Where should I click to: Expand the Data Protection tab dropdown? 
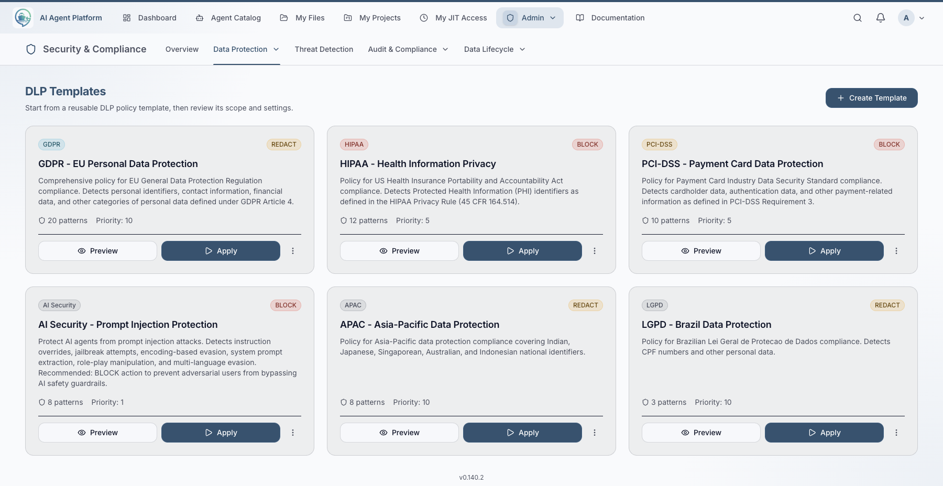pyautogui.click(x=246, y=49)
